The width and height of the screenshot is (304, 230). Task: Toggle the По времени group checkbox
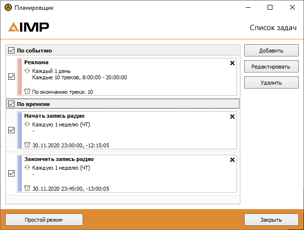tap(11, 104)
